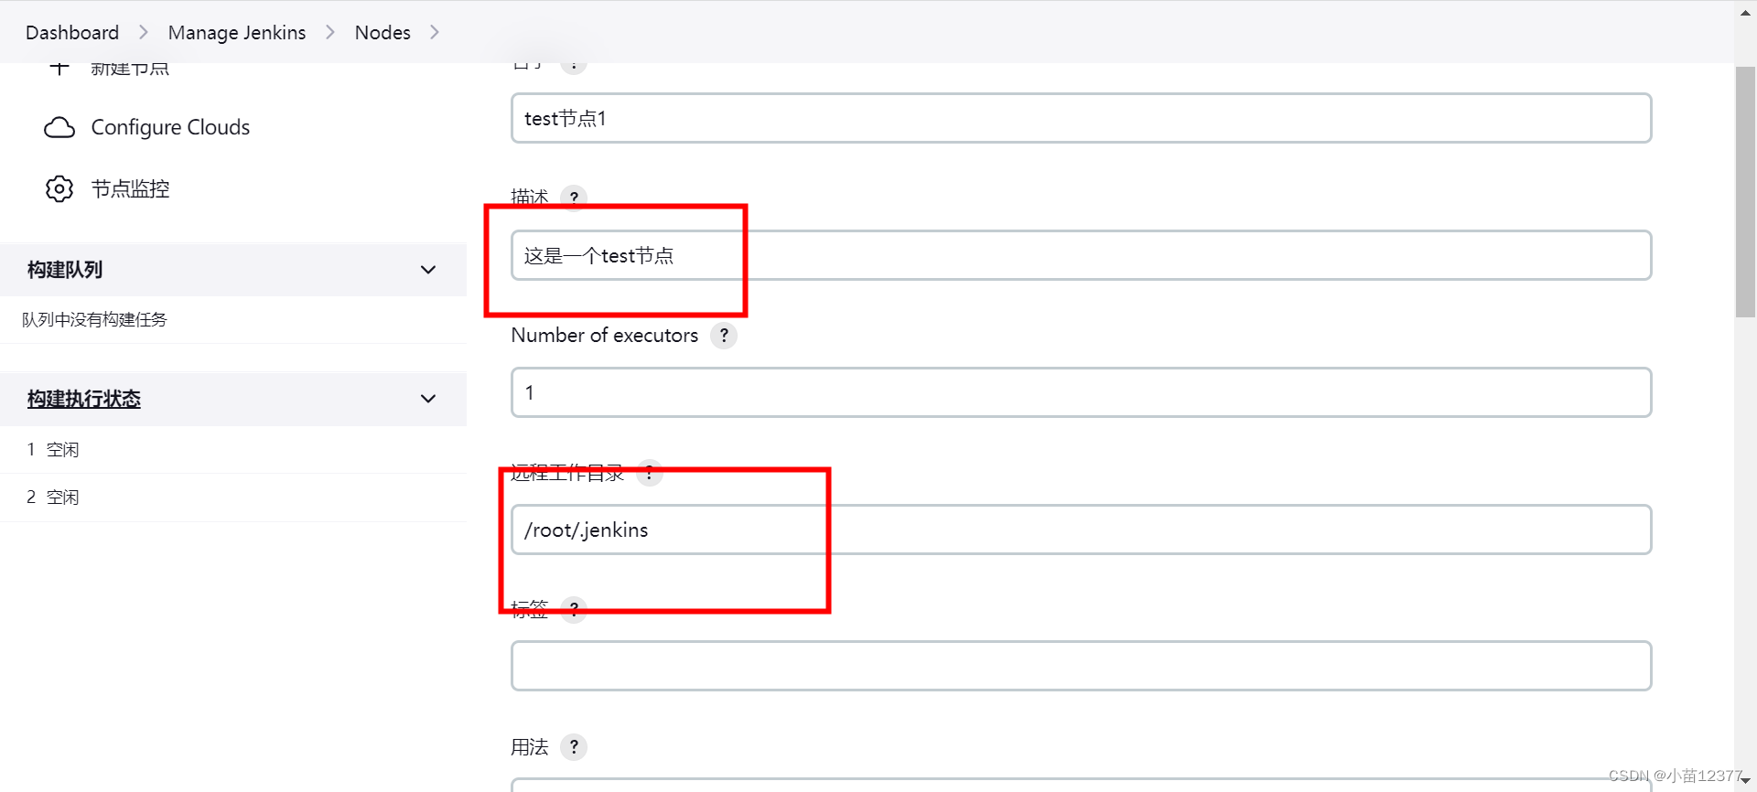Image resolution: width=1757 pixels, height=792 pixels.
Task: Open the 构建执行状态 link
Action: click(x=84, y=399)
